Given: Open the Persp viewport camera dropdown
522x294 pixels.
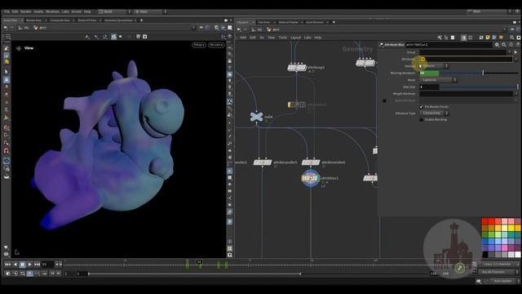Looking at the screenshot, I should (x=199, y=45).
